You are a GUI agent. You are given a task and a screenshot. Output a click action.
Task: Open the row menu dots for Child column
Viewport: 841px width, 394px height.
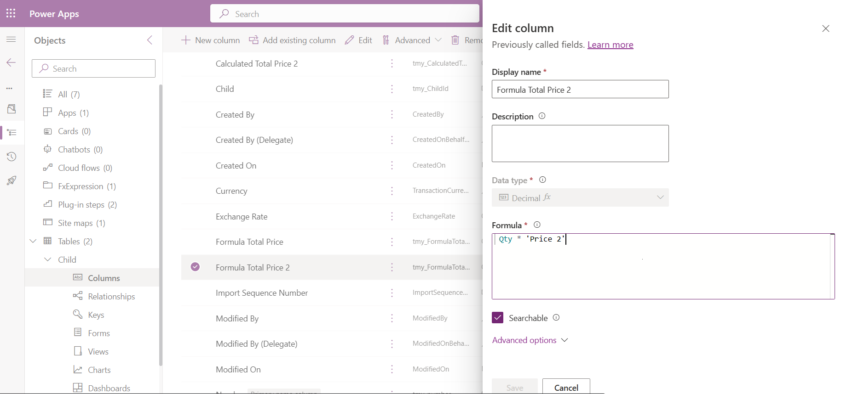[x=392, y=89]
